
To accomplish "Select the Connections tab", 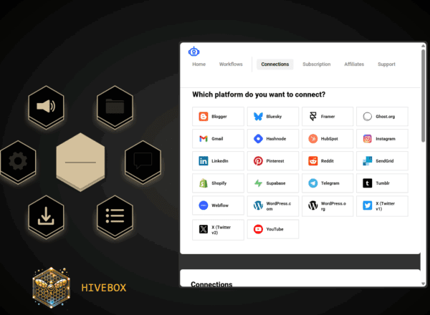I will click(x=274, y=64).
